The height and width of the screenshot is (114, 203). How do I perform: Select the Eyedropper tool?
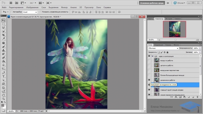coord(4,39)
